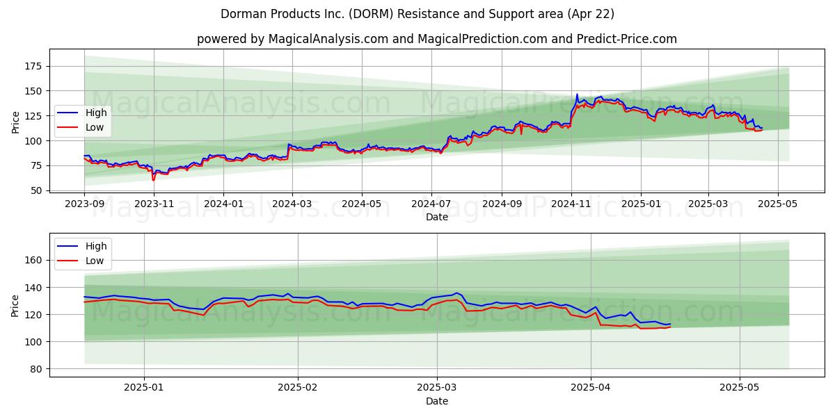Viewport: 835px width, 417px height.
Task: Click the '175' y-axis label in top chart
Action: coord(35,66)
